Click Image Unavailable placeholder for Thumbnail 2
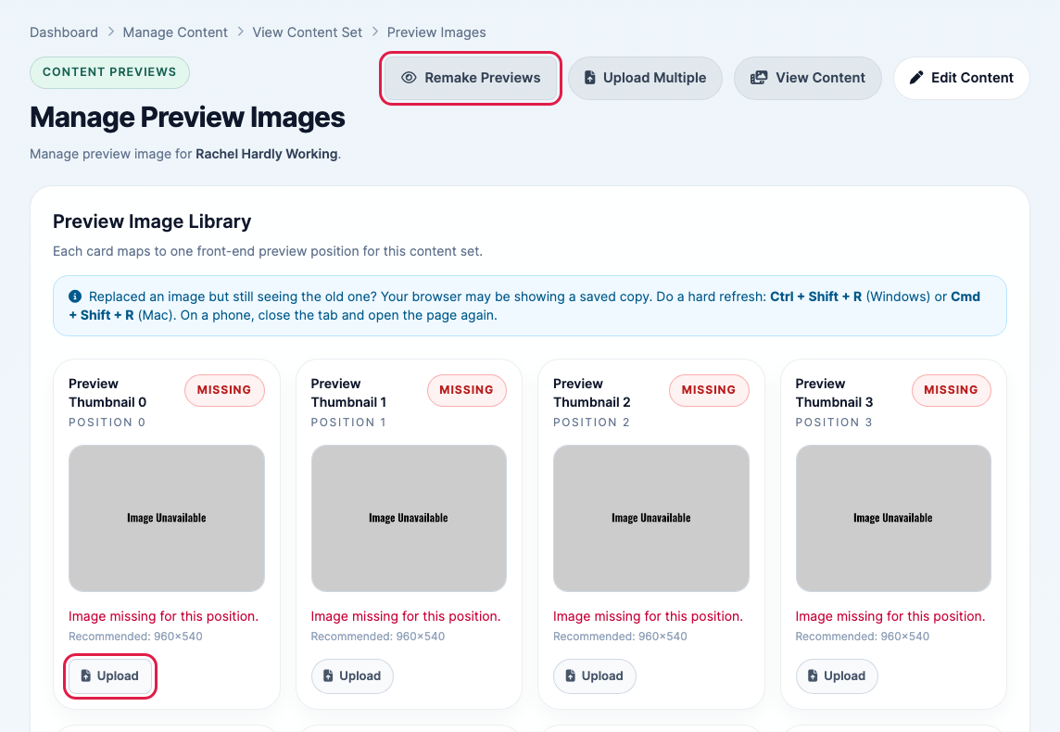 point(651,518)
